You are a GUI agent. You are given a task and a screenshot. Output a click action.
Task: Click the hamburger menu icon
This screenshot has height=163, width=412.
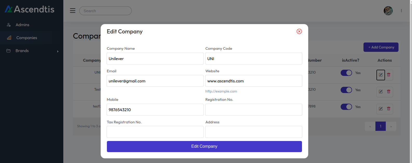click(x=73, y=11)
